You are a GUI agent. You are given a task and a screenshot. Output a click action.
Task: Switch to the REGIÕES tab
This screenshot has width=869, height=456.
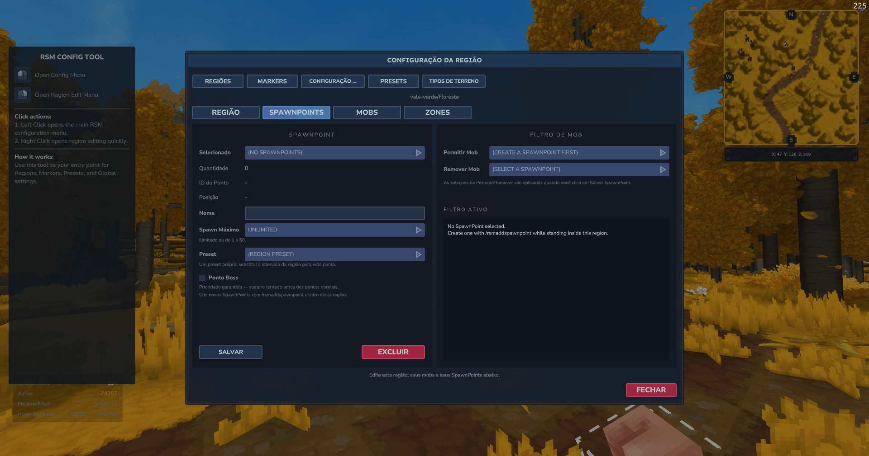(x=218, y=81)
